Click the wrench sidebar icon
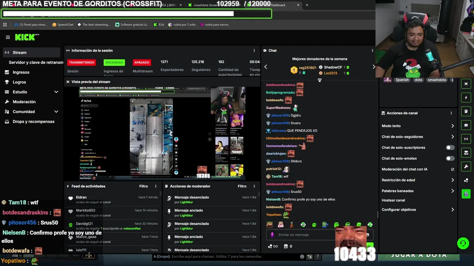 coord(466,167)
